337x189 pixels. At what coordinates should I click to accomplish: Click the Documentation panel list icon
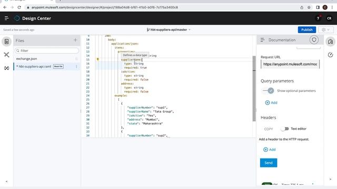point(262,40)
